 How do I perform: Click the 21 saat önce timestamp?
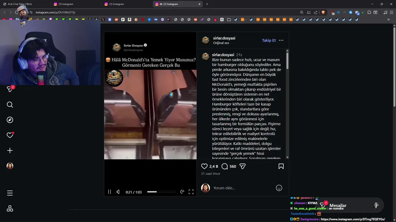click(210, 174)
